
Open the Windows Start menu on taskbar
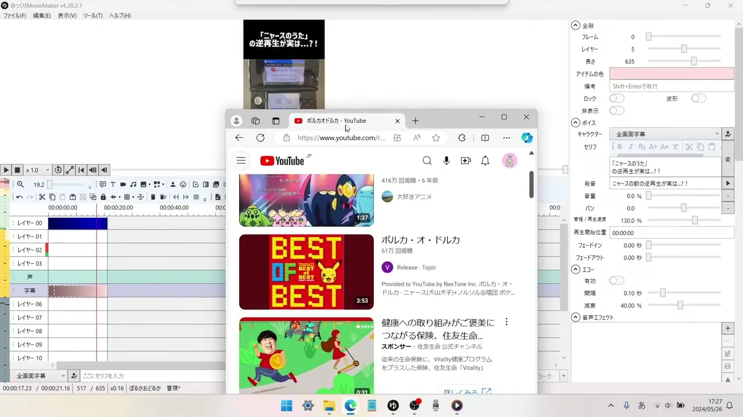point(287,405)
